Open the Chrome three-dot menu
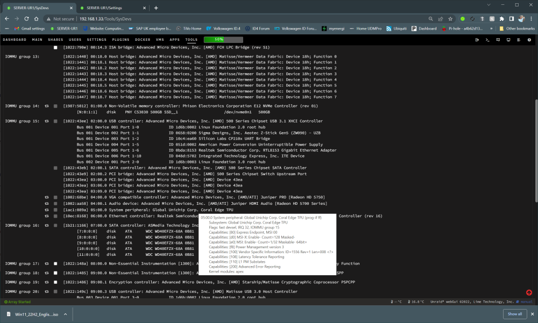 pos(531,19)
